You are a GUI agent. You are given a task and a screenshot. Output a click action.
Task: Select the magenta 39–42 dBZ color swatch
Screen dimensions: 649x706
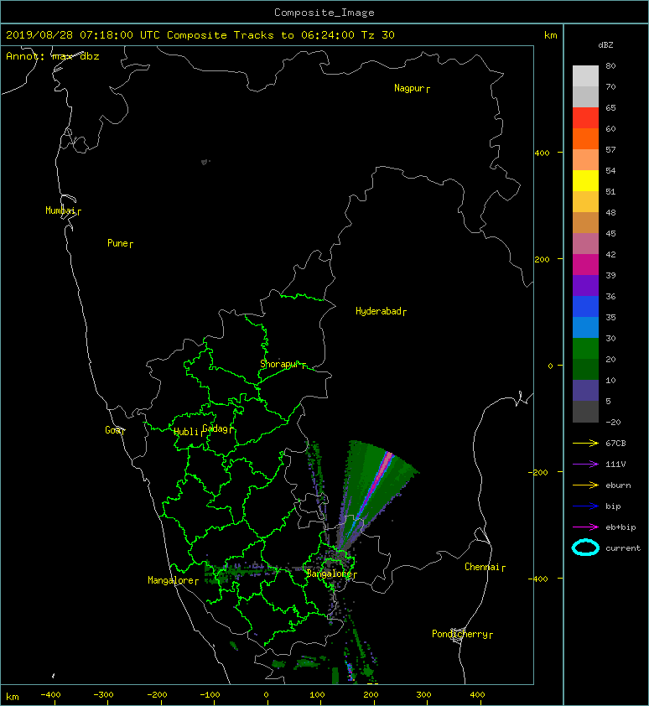click(x=585, y=264)
